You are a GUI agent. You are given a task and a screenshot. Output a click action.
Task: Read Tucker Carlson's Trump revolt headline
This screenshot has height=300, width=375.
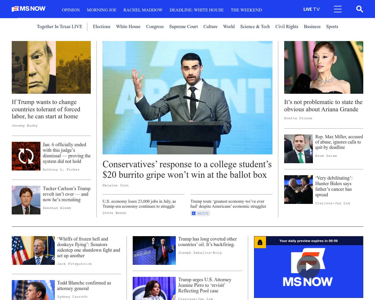[67, 194]
